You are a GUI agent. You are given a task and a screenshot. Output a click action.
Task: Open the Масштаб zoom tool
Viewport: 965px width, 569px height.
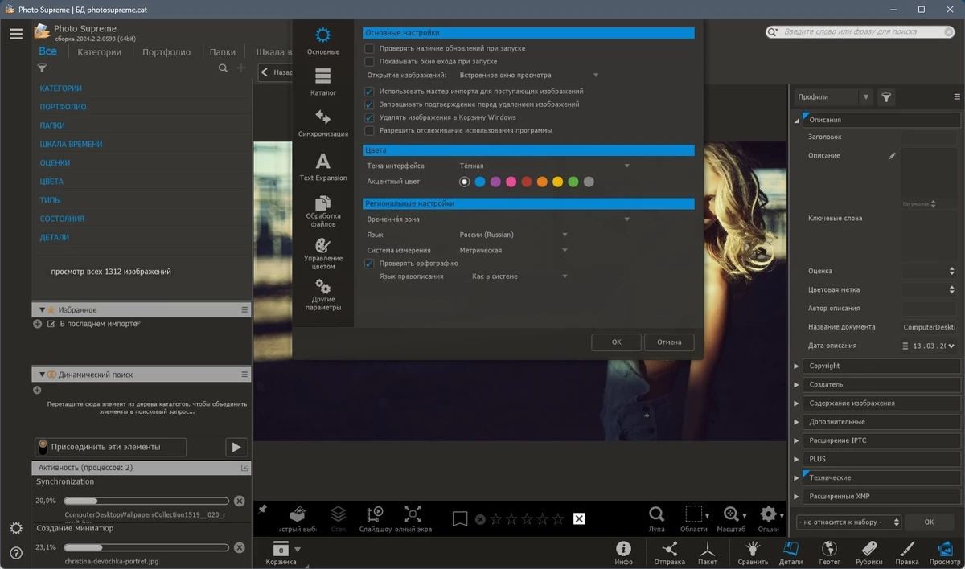[731, 519]
